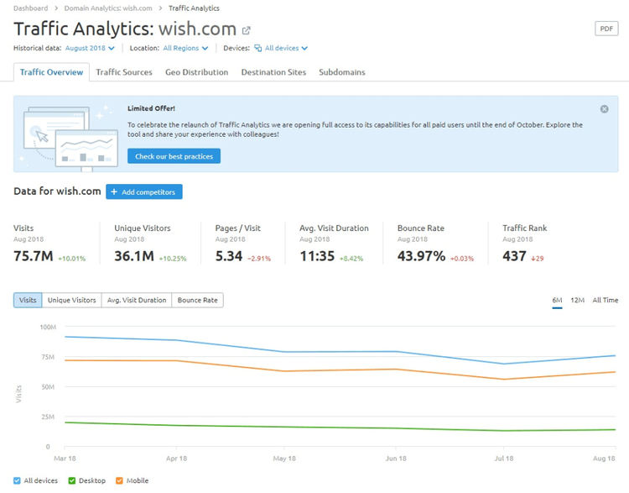Open Domain Analytics: wish.com breadcrumb

pos(108,8)
